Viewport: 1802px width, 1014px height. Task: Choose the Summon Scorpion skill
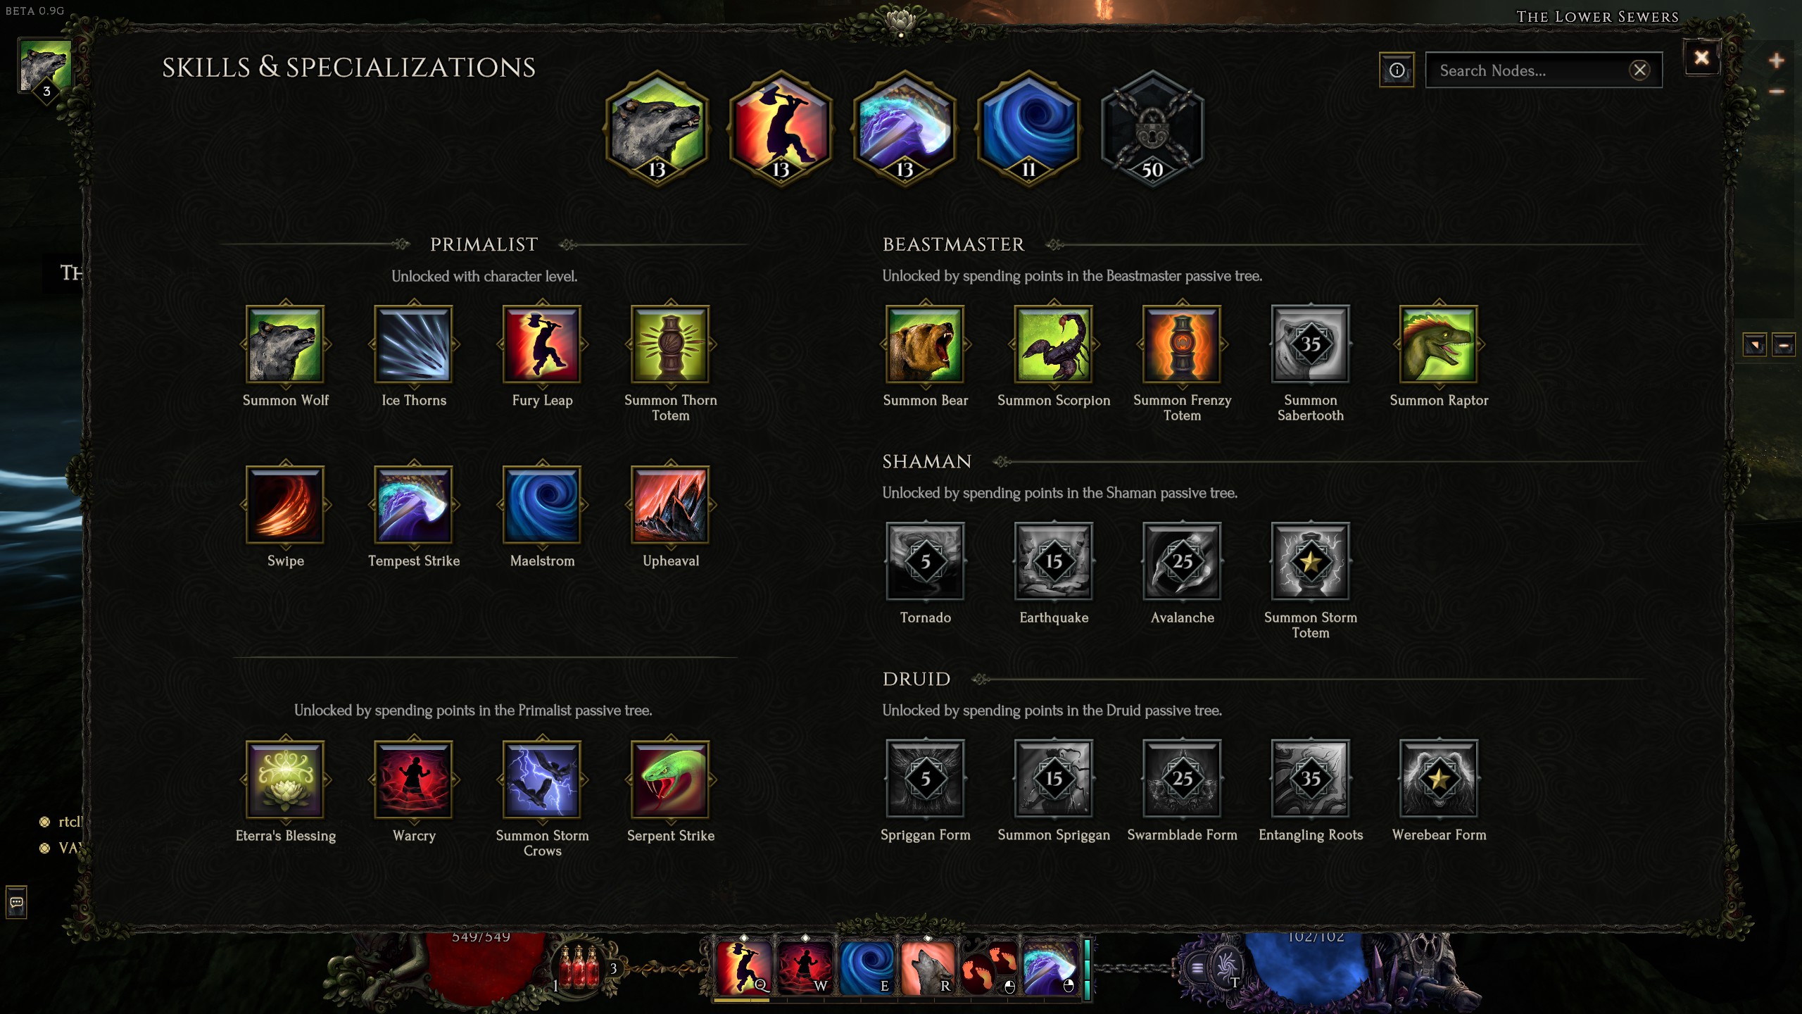(1054, 344)
